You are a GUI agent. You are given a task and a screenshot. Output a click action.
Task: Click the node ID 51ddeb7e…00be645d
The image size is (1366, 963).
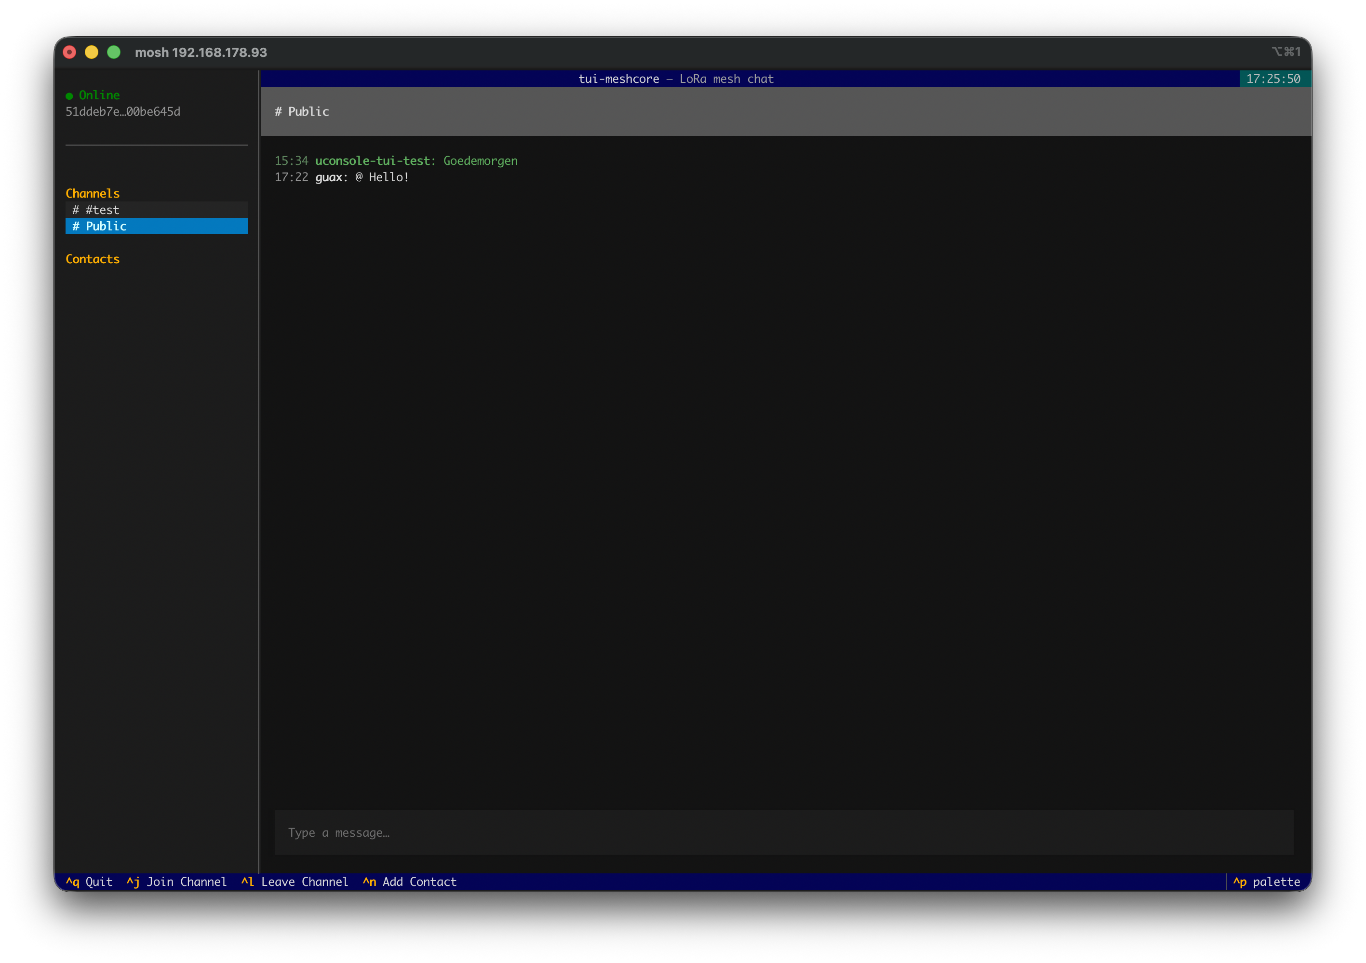click(x=122, y=112)
